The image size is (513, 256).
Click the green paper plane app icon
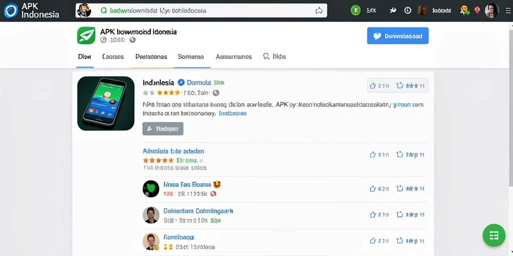coord(86,35)
